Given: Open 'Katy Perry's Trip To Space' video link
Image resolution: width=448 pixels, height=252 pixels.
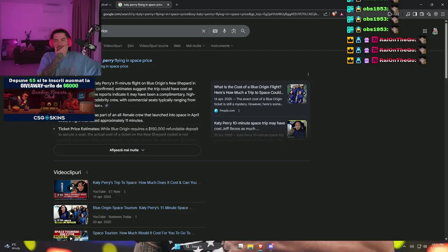Looking at the screenshot, I should coord(147,183).
